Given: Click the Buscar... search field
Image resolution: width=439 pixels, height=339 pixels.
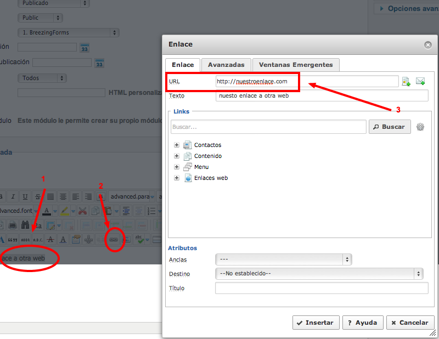Looking at the screenshot, I should click(x=268, y=127).
